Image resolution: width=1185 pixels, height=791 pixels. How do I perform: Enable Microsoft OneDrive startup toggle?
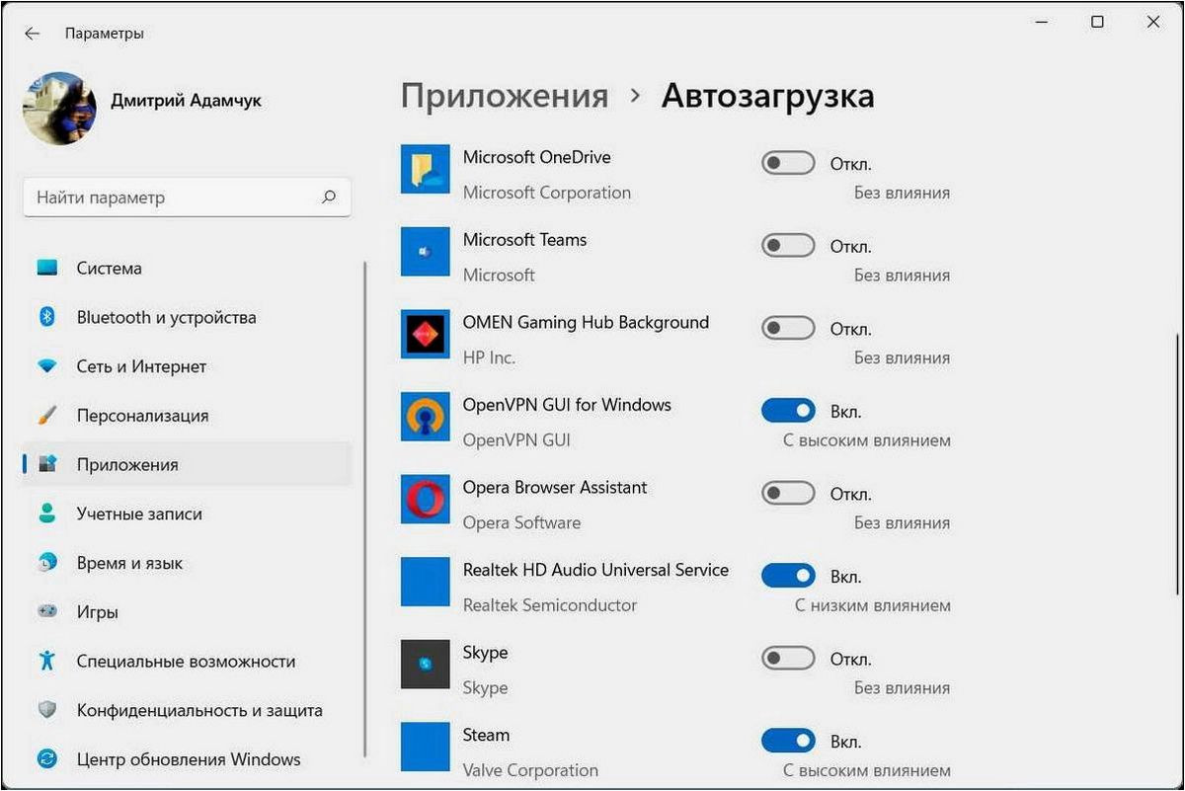point(788,163)
